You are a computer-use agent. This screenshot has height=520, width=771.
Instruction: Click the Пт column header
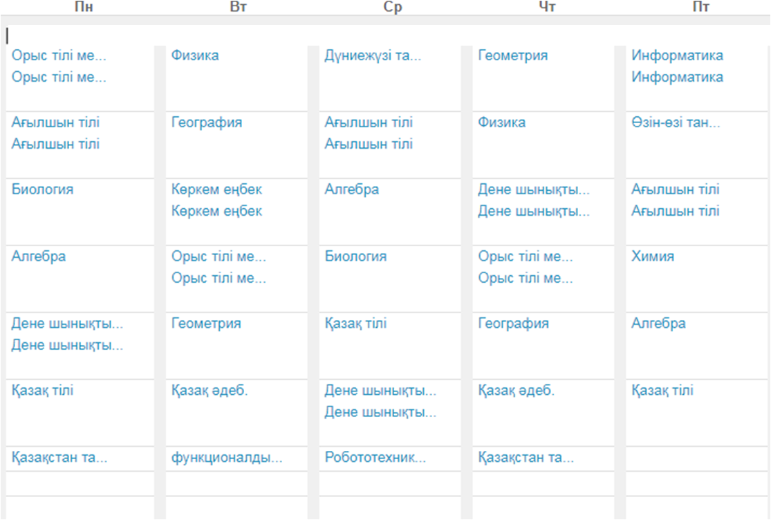click(700, 7)
